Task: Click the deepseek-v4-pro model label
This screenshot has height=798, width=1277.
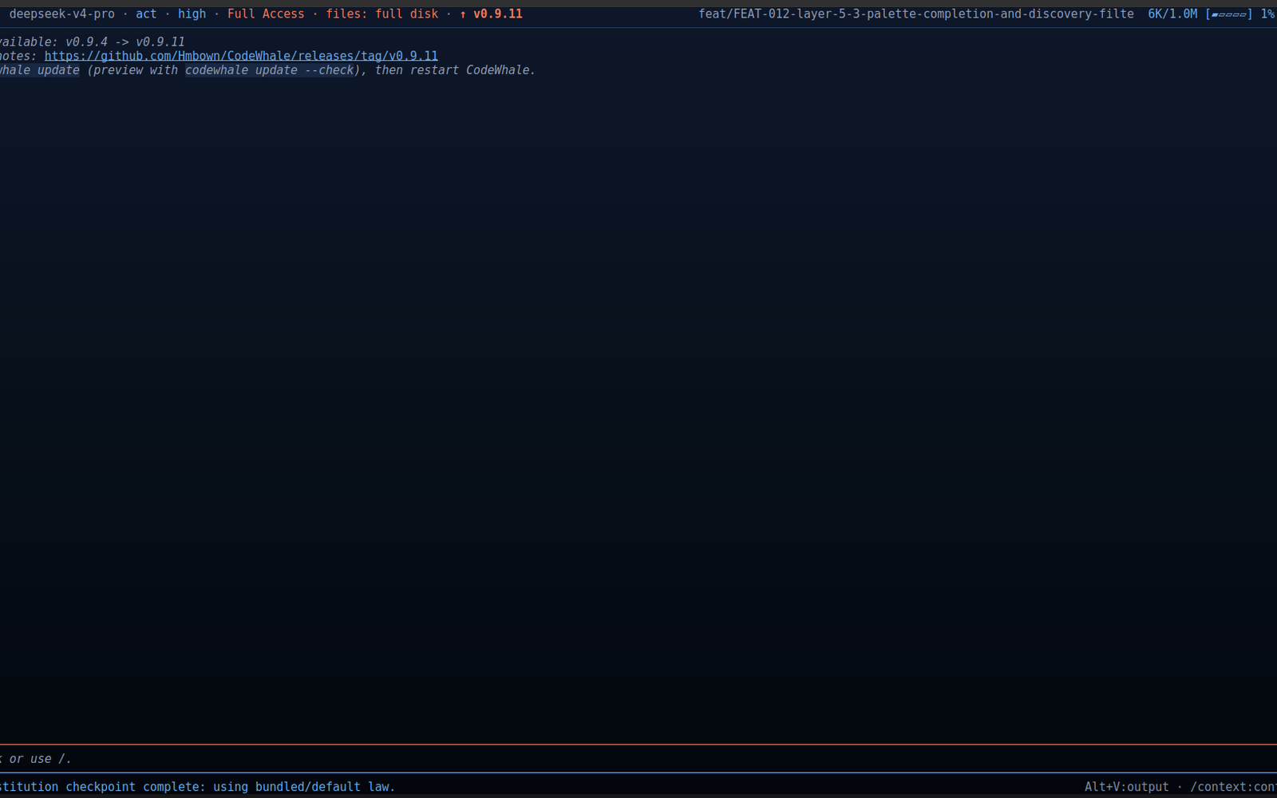Action: (62, 14)
